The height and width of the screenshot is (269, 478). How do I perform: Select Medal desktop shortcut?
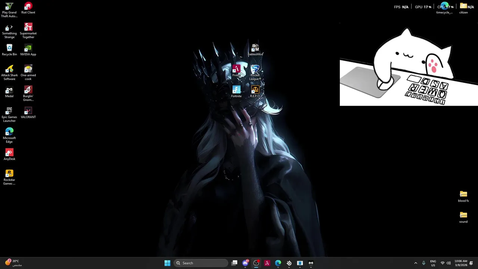(x=9, y=92)
